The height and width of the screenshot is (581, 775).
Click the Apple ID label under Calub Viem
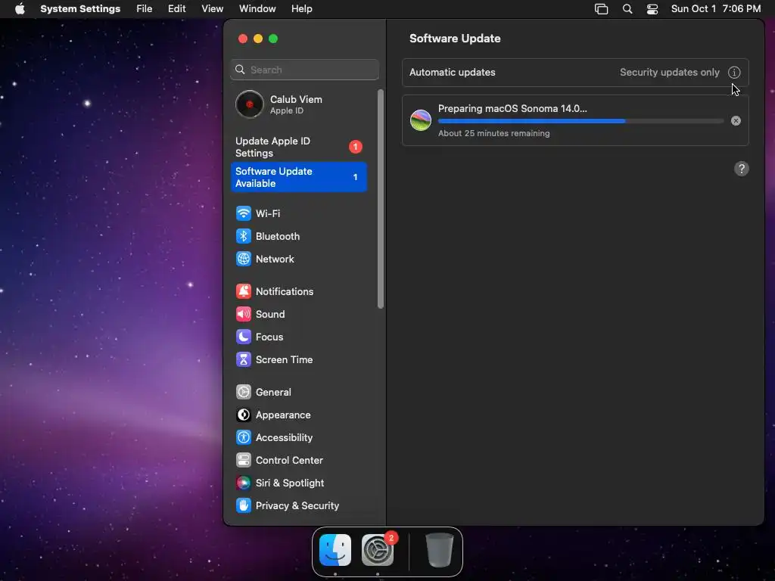(287, 111)
